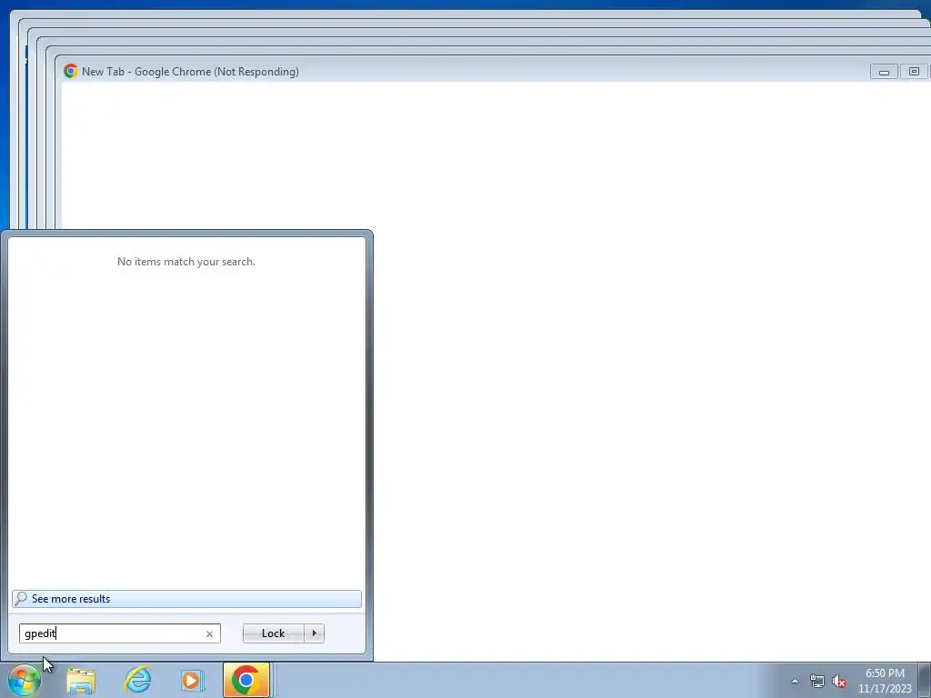Switch to Google Chrome in the taskbar
This screenshot has height=698, width=931.
pyautogui.click(x=246, y=680)
